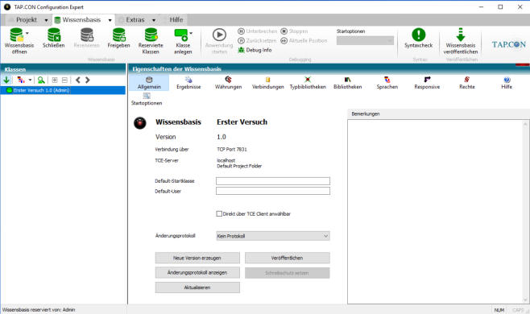Open the Startoptionen properties tab
This screenshot has height=314, width=530.
tap(147, 99)
